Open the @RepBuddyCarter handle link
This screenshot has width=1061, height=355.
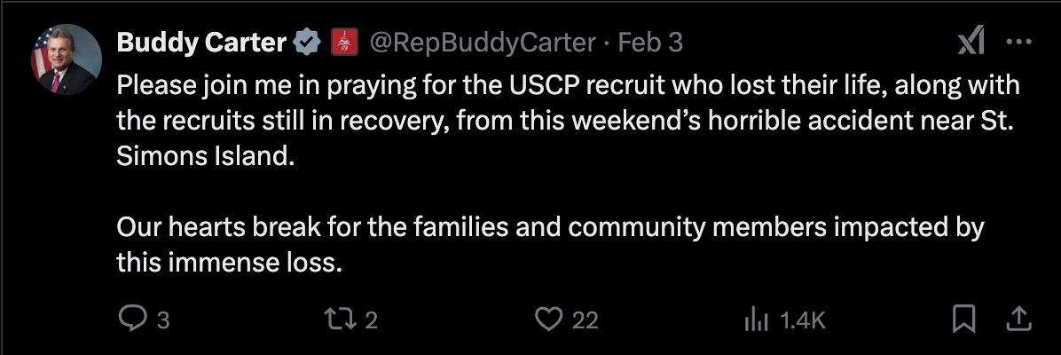tap(482, 42)
